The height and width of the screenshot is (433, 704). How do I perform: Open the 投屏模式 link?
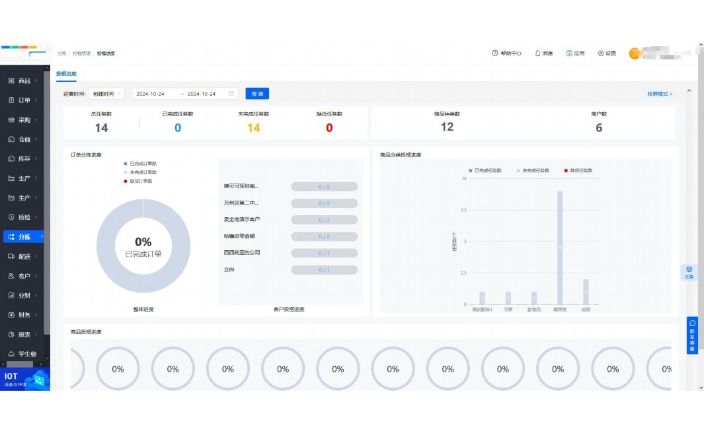[x=659, y=94]
